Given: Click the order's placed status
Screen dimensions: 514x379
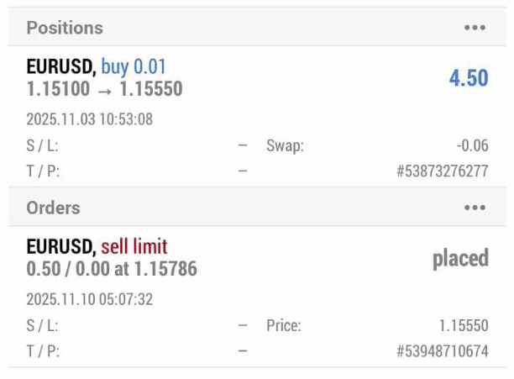Looking at the screenshot, I should tap(460, 258).
